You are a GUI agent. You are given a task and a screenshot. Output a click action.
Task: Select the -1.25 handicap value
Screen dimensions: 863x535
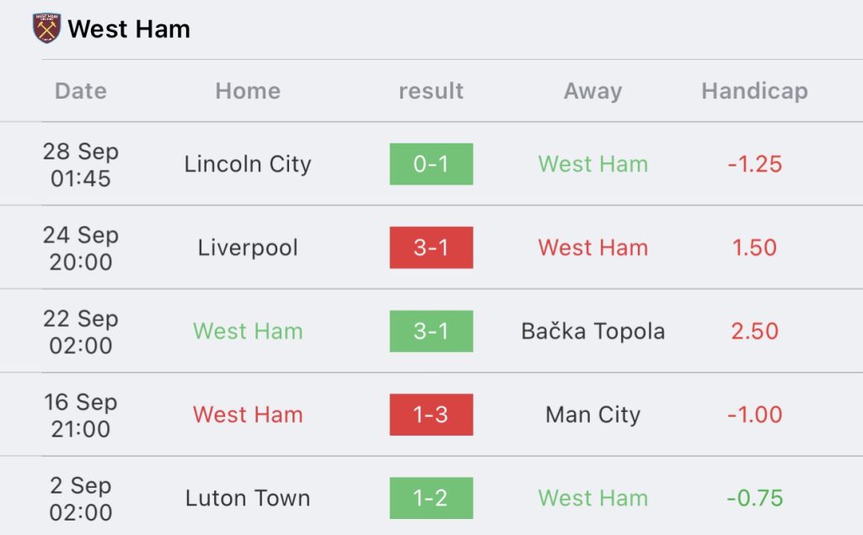[x=754, y=164]
